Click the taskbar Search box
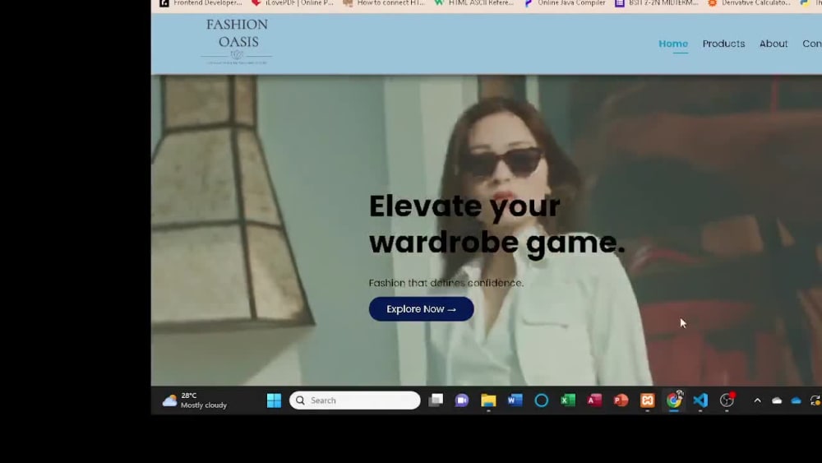The height and width of the screenshot is (463, 822). pos(355,400)
